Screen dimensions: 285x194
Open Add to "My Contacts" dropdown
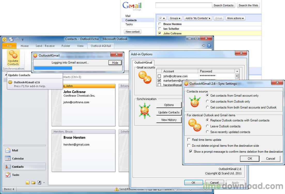point(198,18)
